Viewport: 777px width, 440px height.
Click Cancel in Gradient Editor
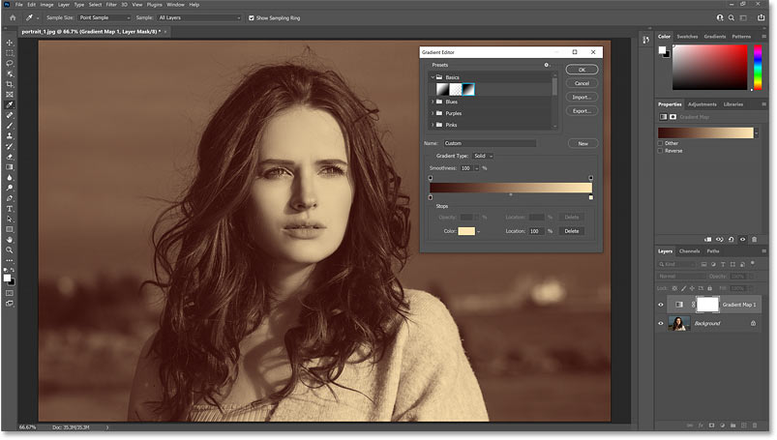[x=582, y=83]
